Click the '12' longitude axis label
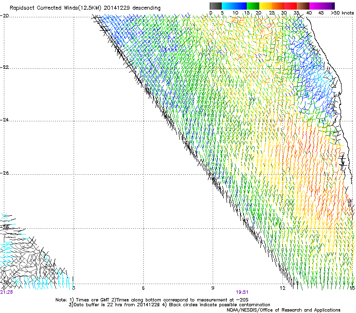Viewport: 356px width, 313px height. click(x=282, y=288)
